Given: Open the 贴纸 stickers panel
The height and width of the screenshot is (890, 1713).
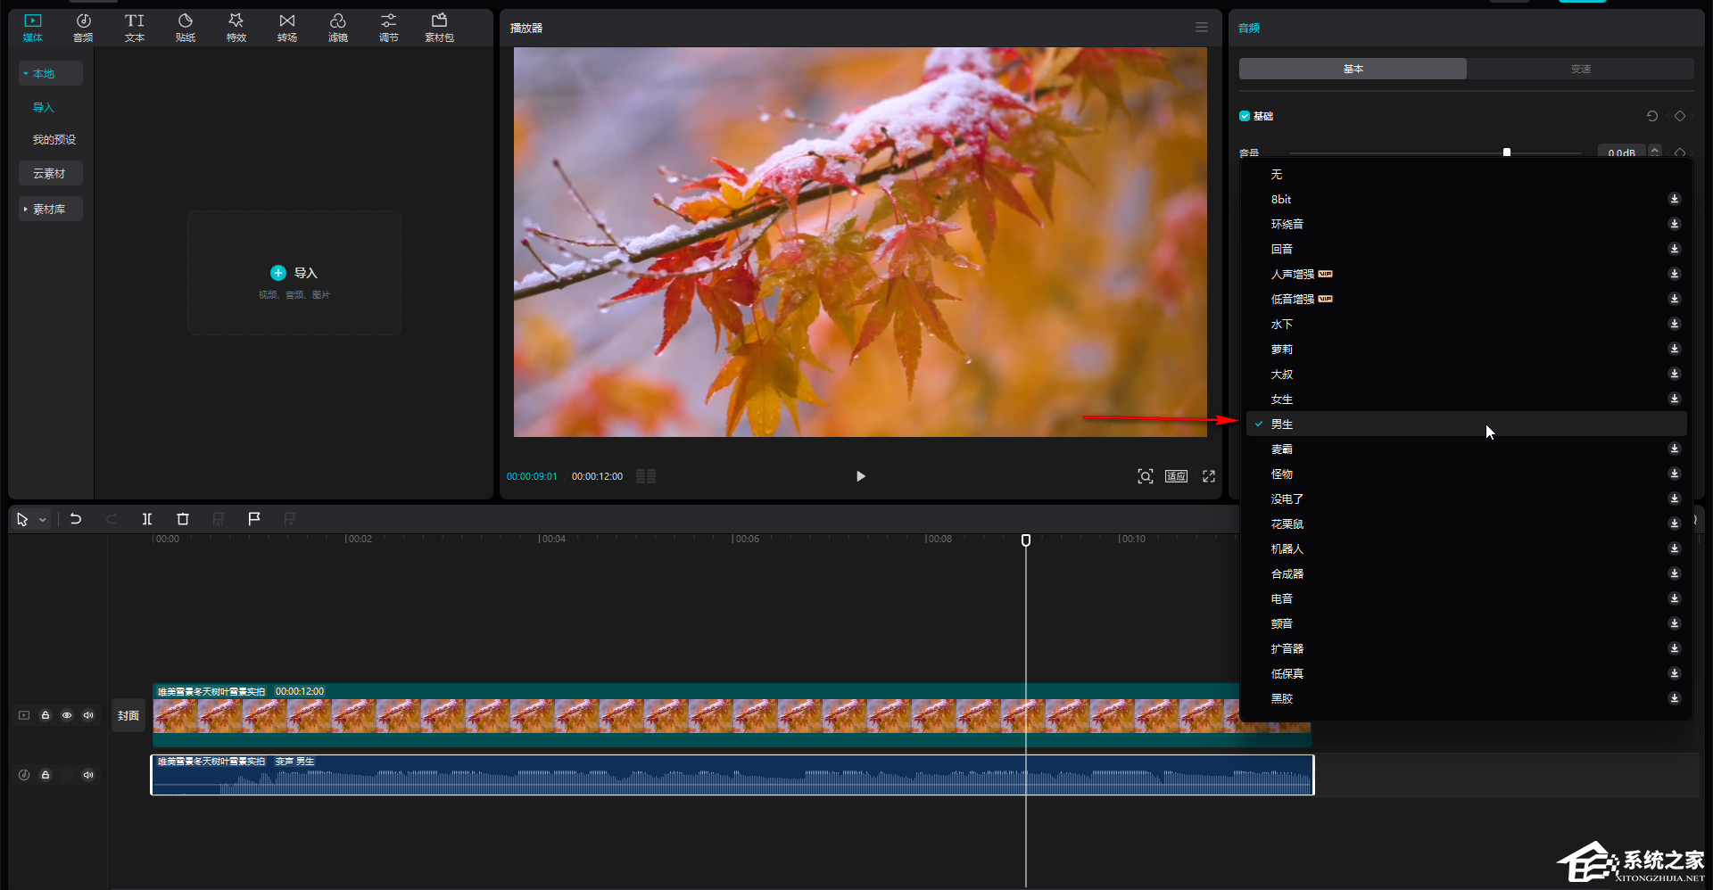Looking at the screenshot, I should coord(186,28).
